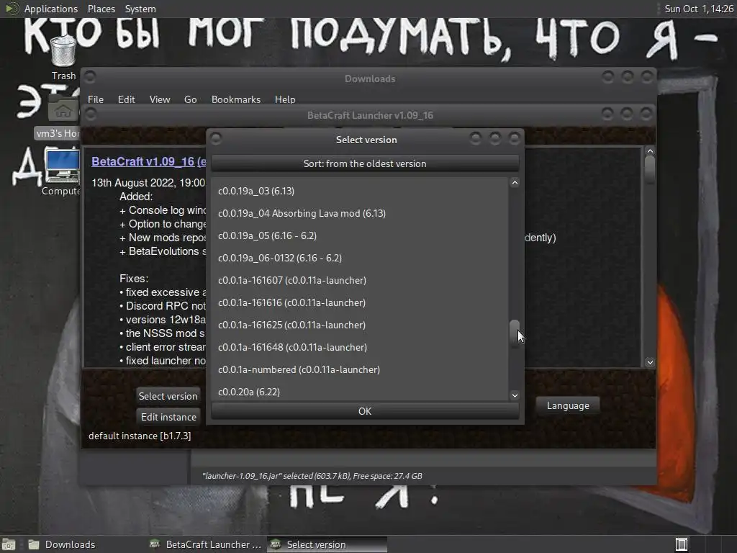Click the Select version dialog title bar menu button

(x=216, y=139)
